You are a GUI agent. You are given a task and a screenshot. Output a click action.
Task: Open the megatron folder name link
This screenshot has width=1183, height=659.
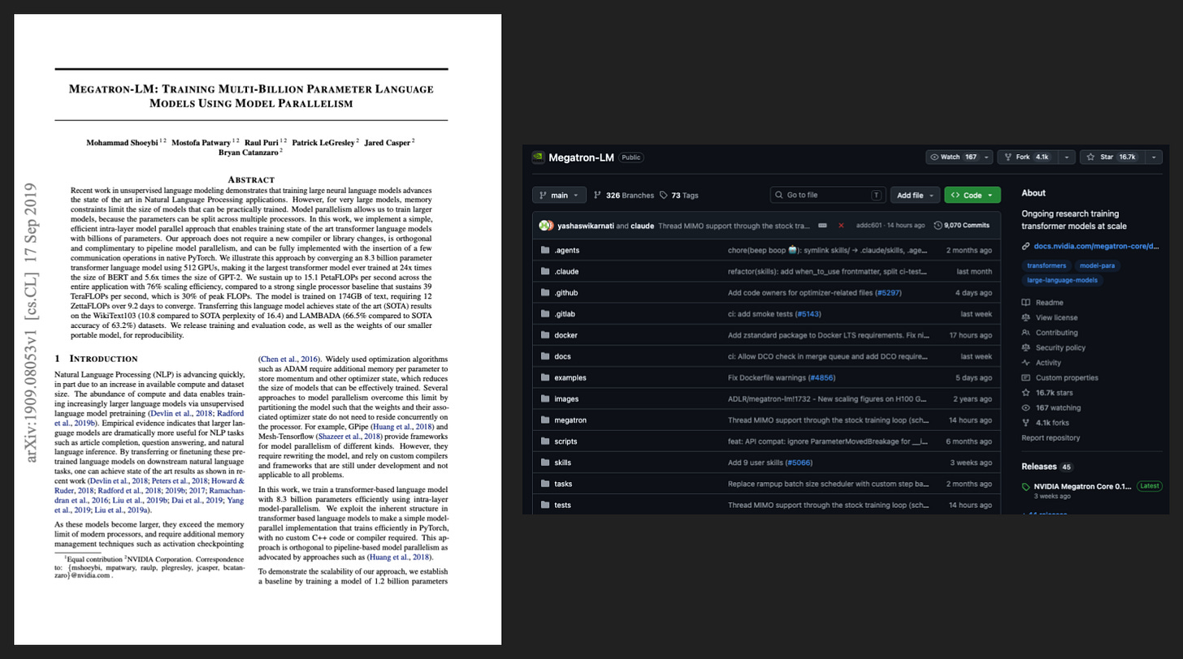tap(570, 420)
